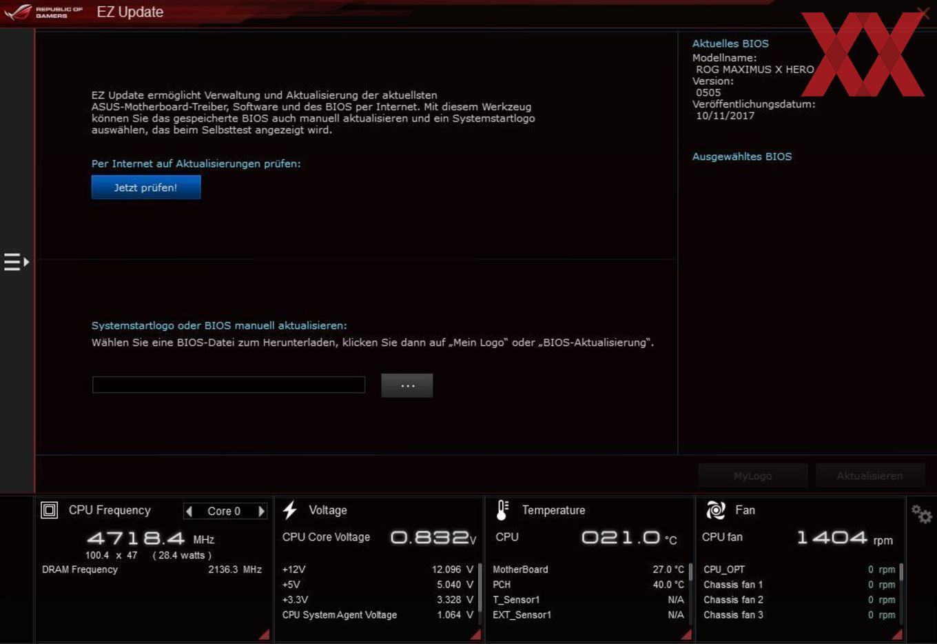The width and height of the screenshot is (937, 644).
Task: Click the 0.832 V core voltage value
Action: (433, 538)
